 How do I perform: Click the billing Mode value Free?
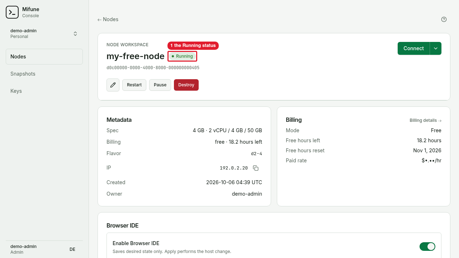[436, 130]
